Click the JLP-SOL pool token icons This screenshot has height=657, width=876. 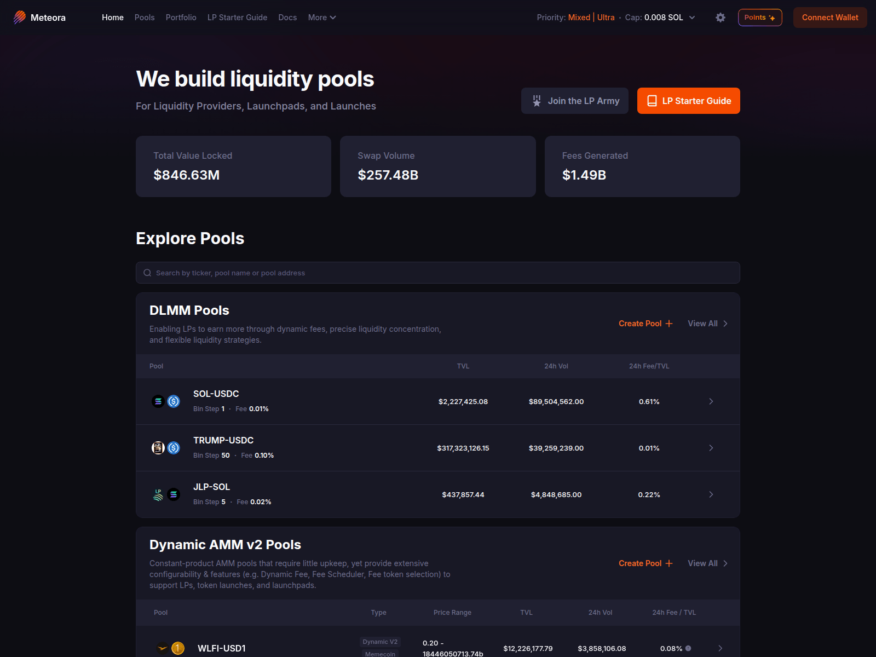pos(166,494)
